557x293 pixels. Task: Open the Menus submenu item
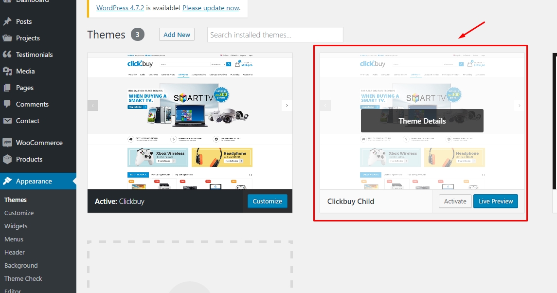[x=14, y=239]
